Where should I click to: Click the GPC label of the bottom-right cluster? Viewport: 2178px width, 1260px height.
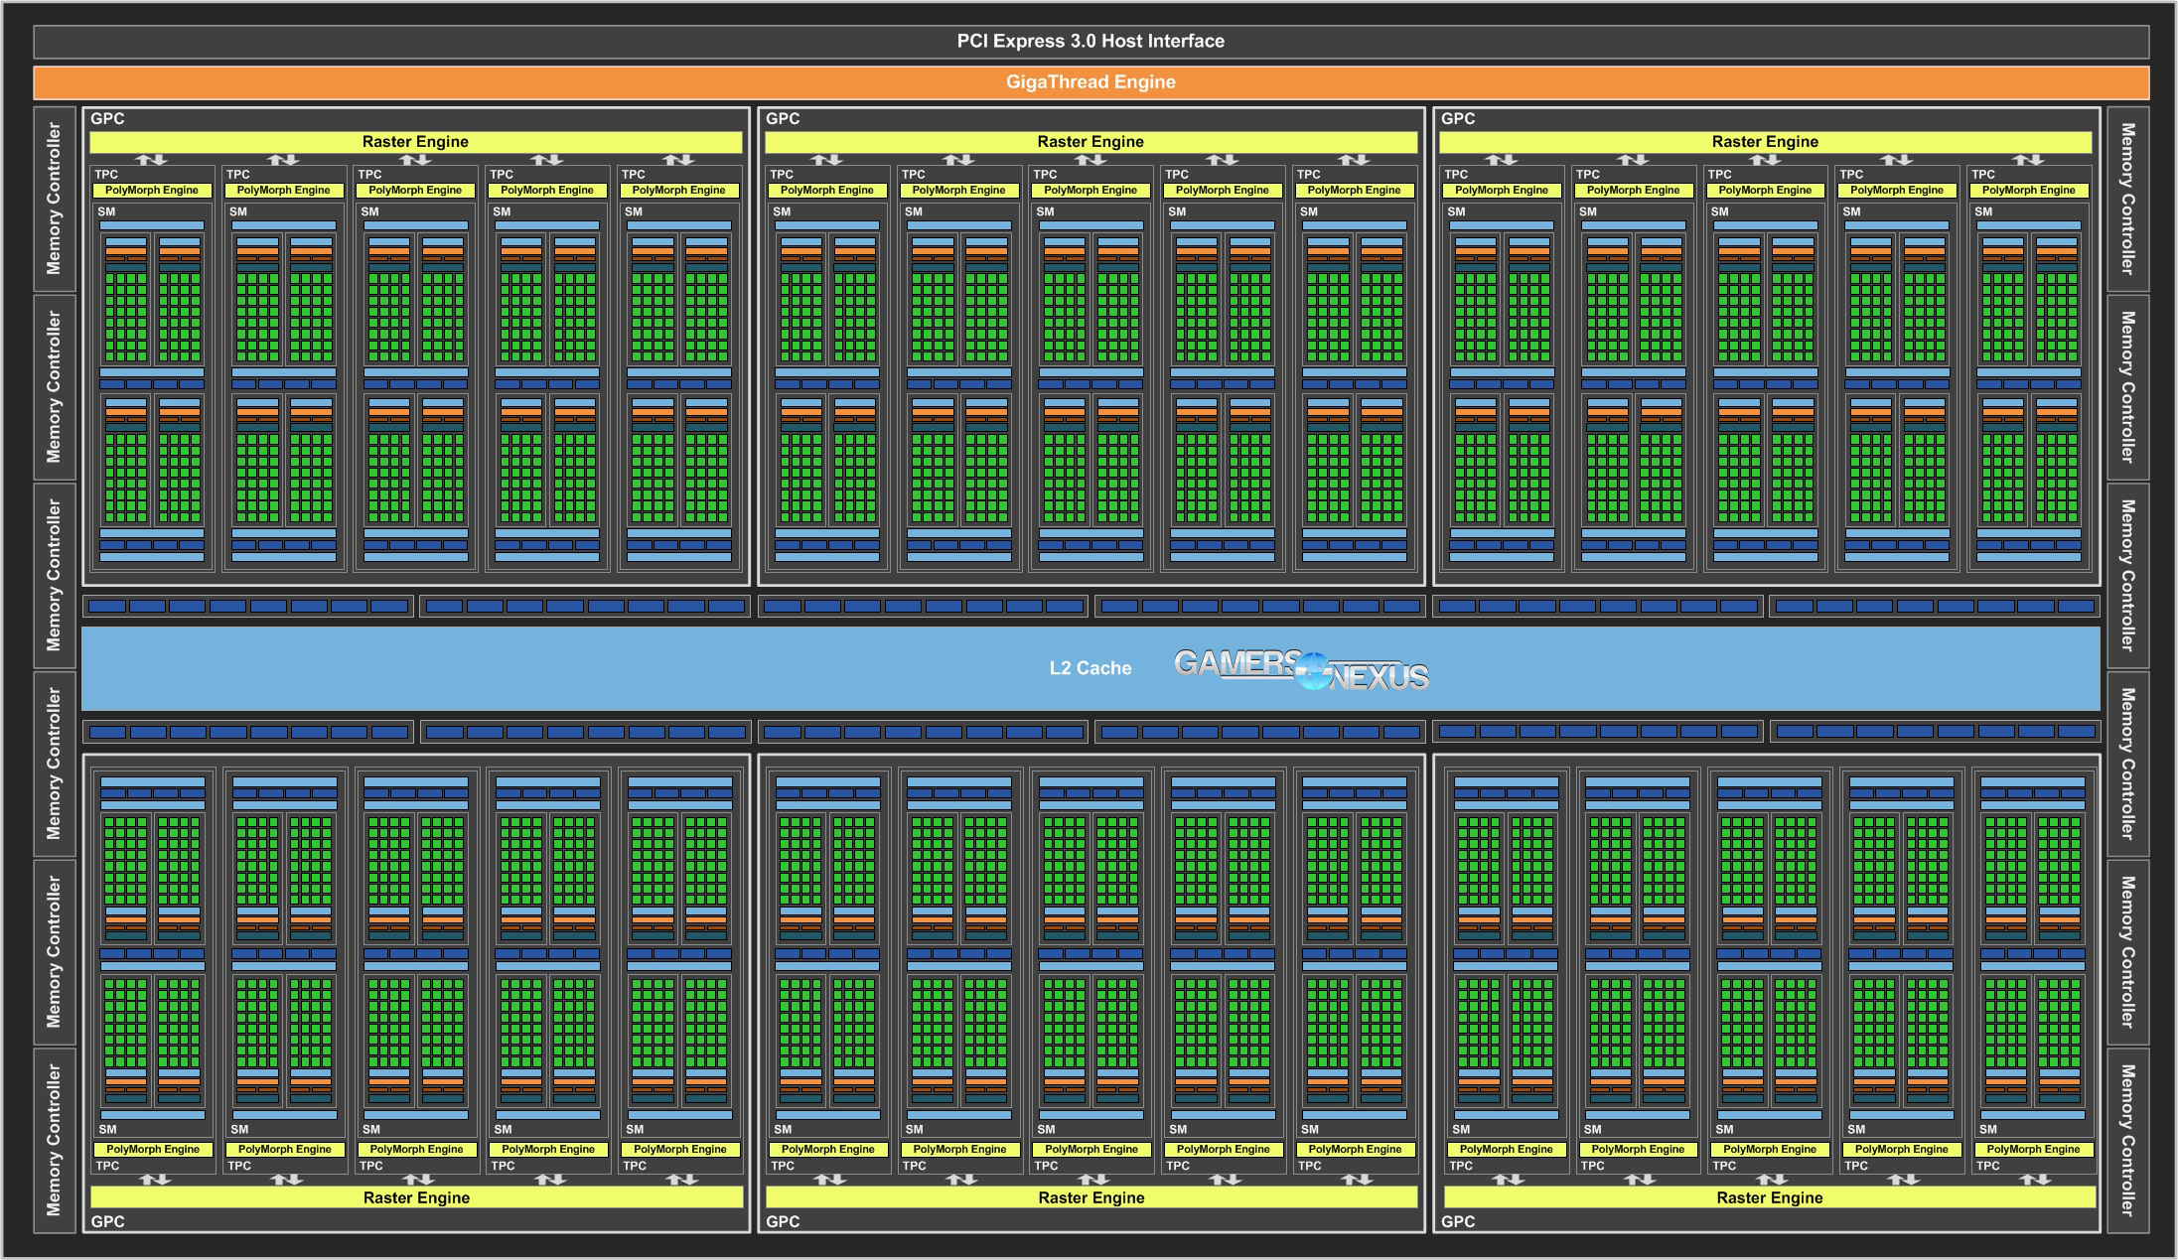(x=1458, y=1221)
